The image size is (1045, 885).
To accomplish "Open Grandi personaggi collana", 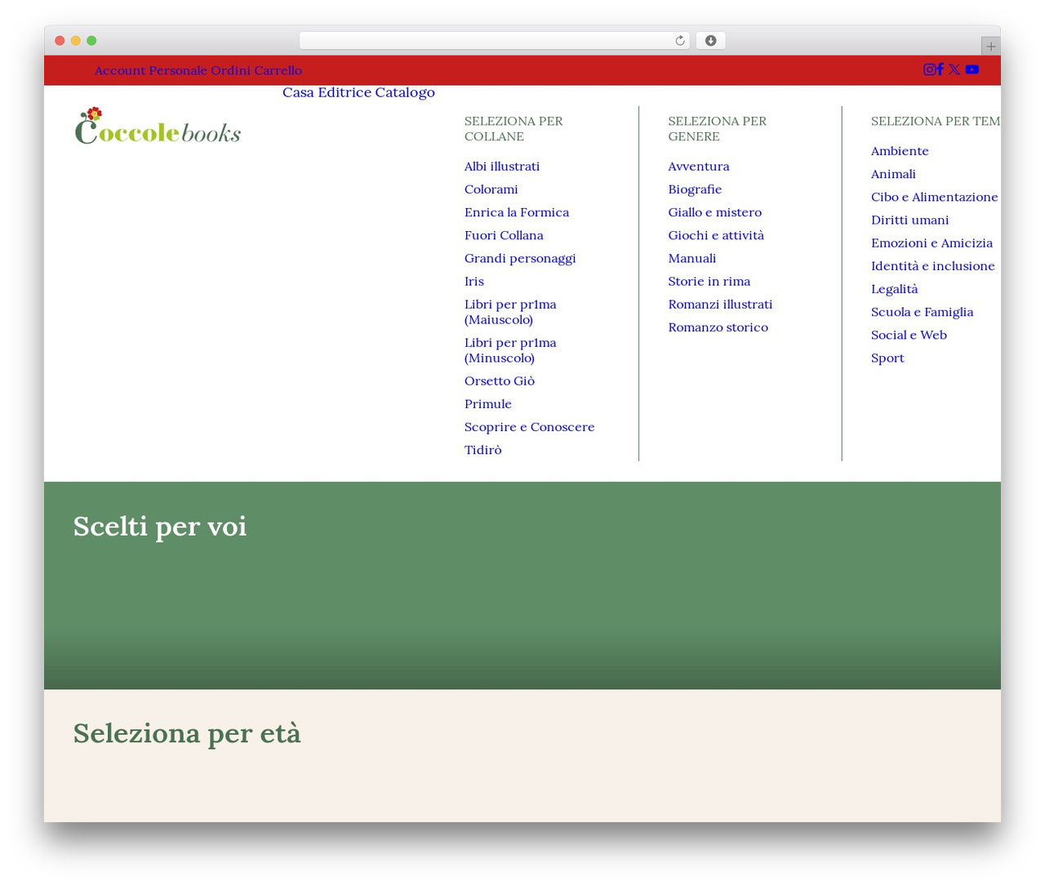I will click(x=520, y=258).
